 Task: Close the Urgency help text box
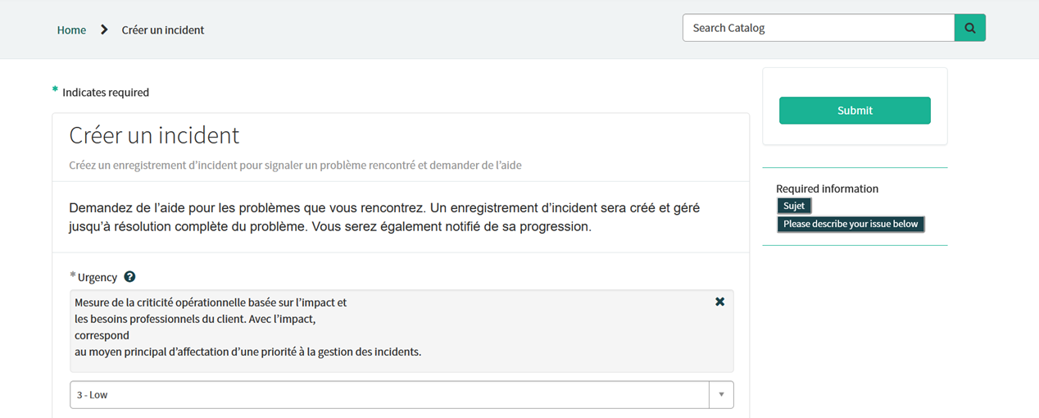tap(719, 302)
